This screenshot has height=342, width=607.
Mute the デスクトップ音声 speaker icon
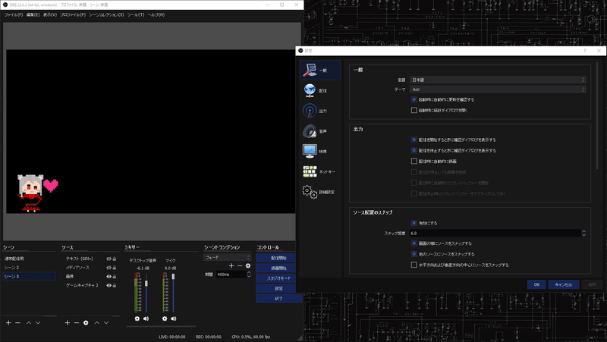(146, 318)
